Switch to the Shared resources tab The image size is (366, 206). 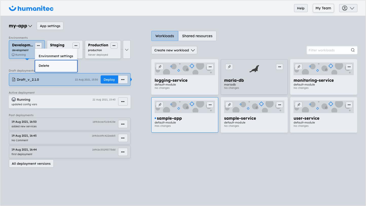[197, 36]
